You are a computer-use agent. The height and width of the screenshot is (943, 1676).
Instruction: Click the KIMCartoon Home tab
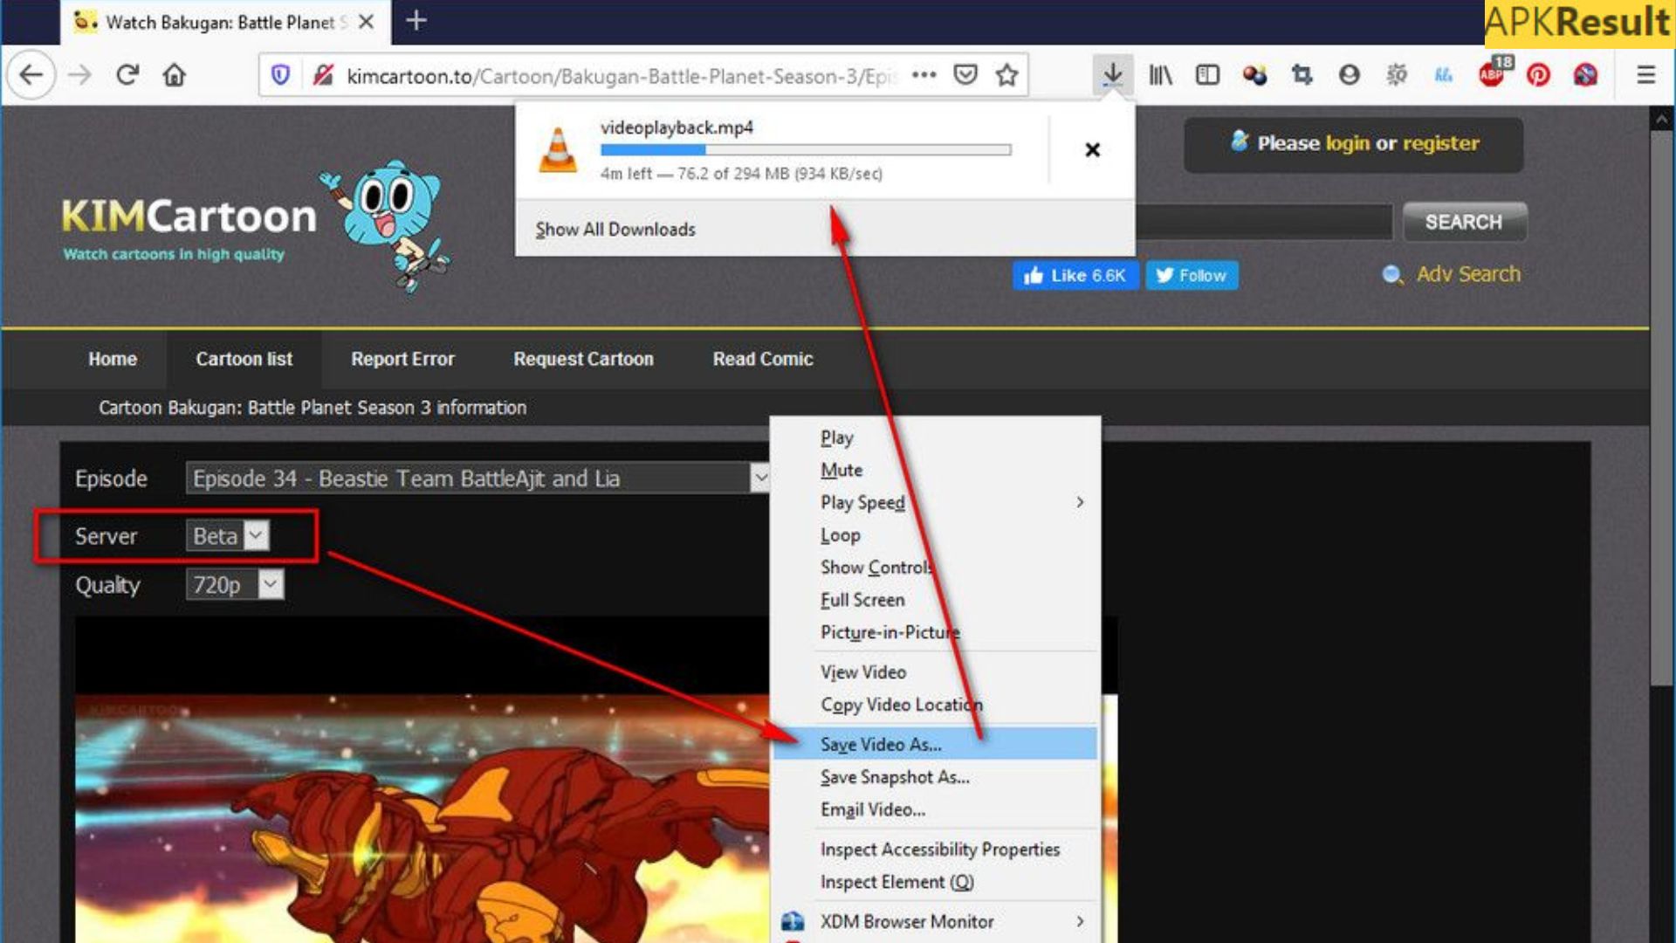(x=112, y=358)
